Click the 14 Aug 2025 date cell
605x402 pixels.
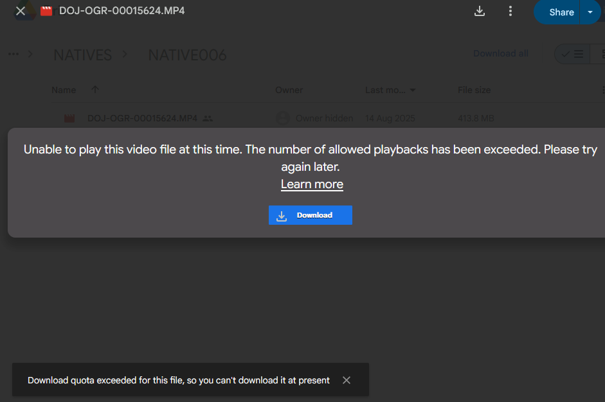(390, 118)
